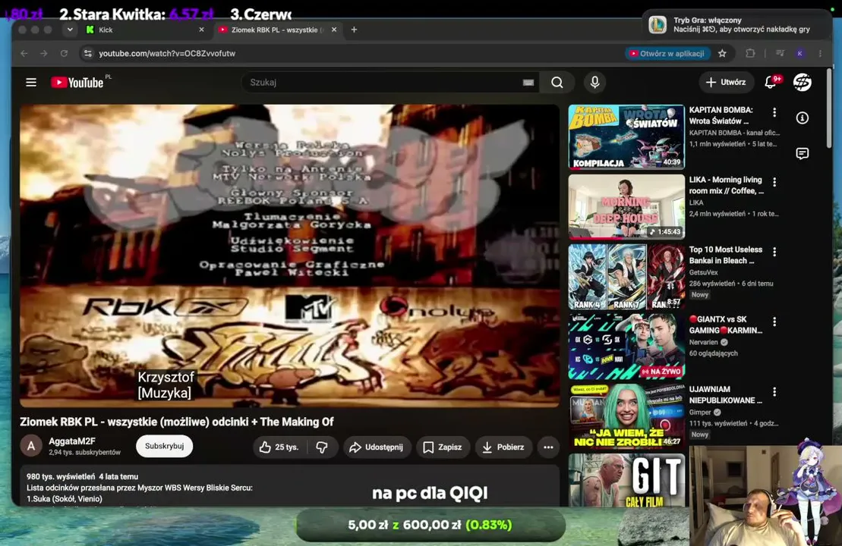Viewport: 842px width, 546px height.
Task: Open Morning Deep House thumbnail
Action: (626, 206)
